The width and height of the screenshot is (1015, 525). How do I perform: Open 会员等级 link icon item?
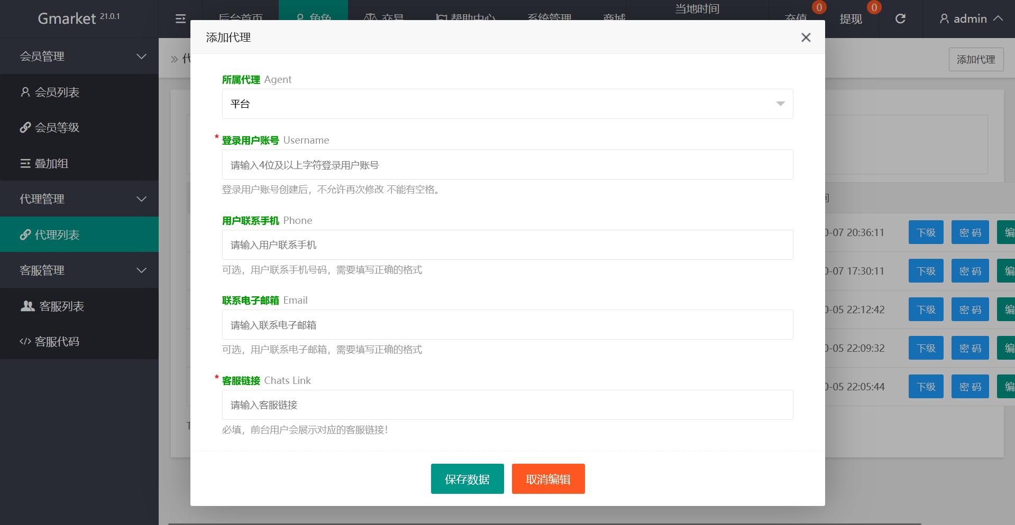[x=50, y=128]
